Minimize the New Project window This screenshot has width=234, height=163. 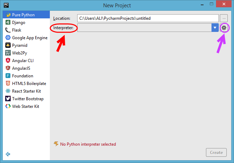tap(202, 5)
